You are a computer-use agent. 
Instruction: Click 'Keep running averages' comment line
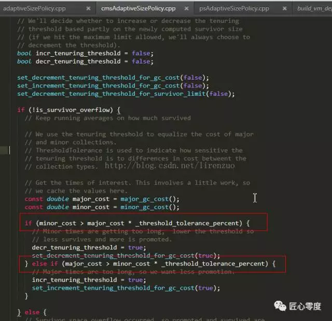(107, 118)
